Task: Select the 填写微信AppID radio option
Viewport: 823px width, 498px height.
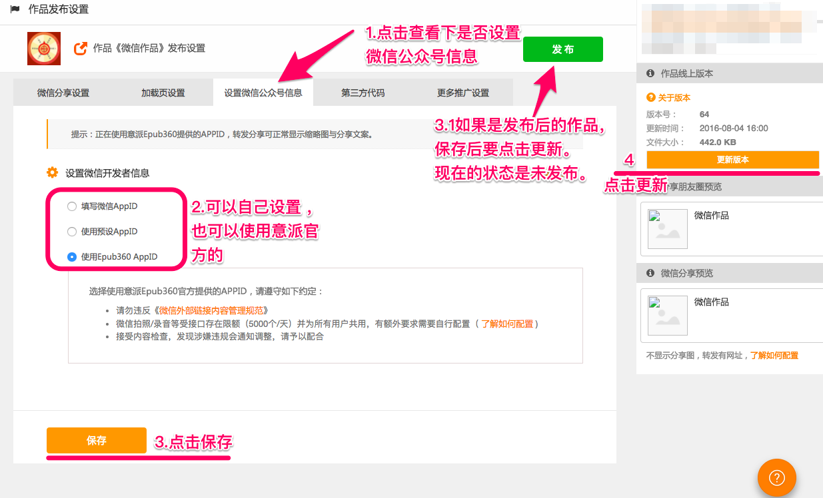Action: pyautogui.click(x=72, y=206)
